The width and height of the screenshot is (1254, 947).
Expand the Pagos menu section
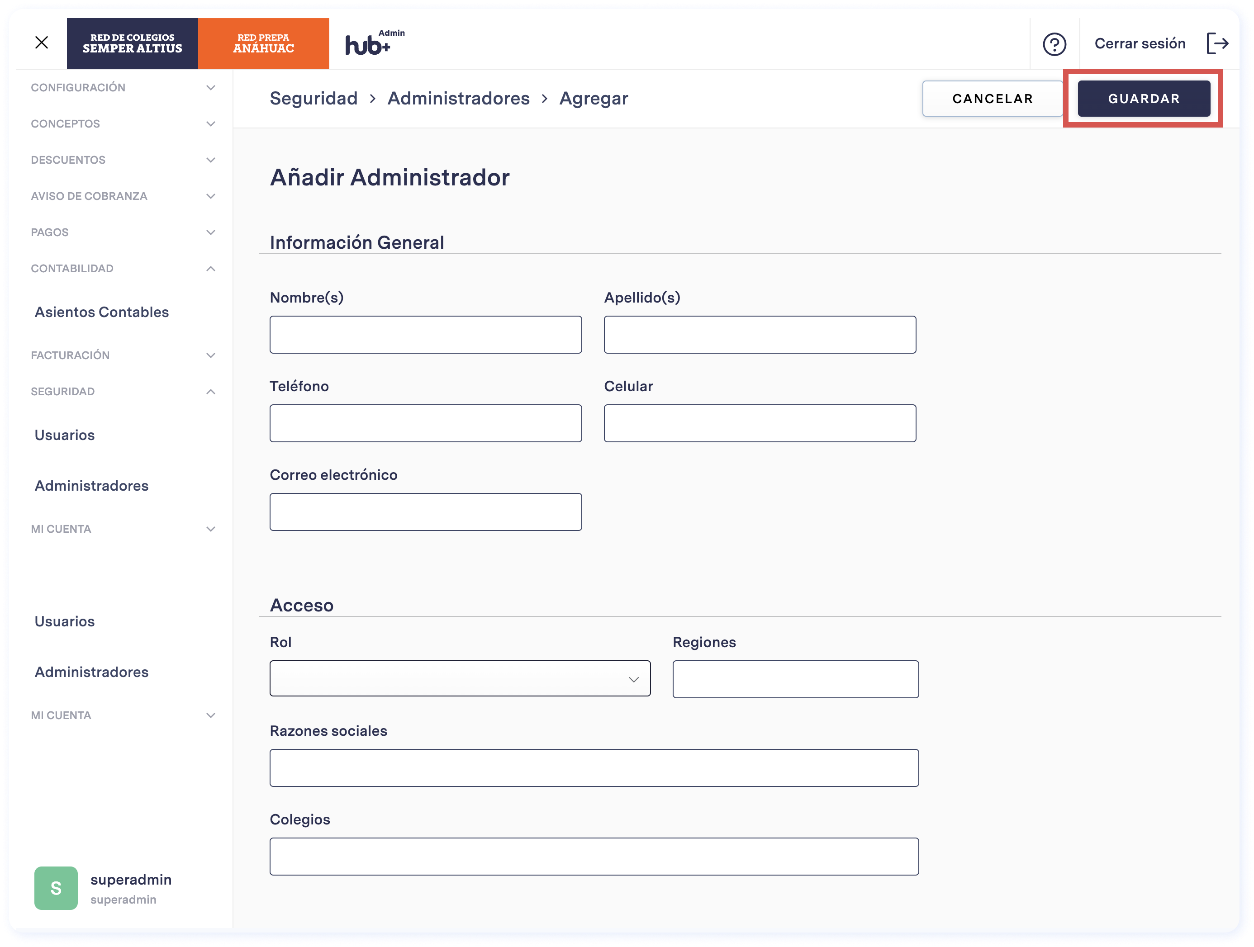pyautogui.click(x=123, y=232)
